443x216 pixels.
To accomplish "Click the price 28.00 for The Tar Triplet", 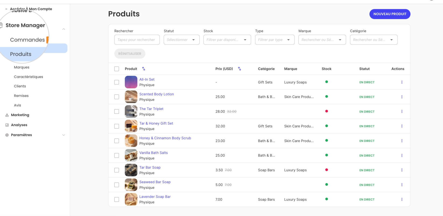I will (x=220, y=111).
